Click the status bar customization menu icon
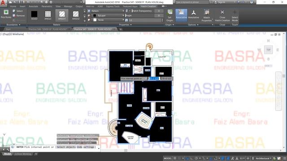This screenshot has width=287, height=161. tap(285, 158)
